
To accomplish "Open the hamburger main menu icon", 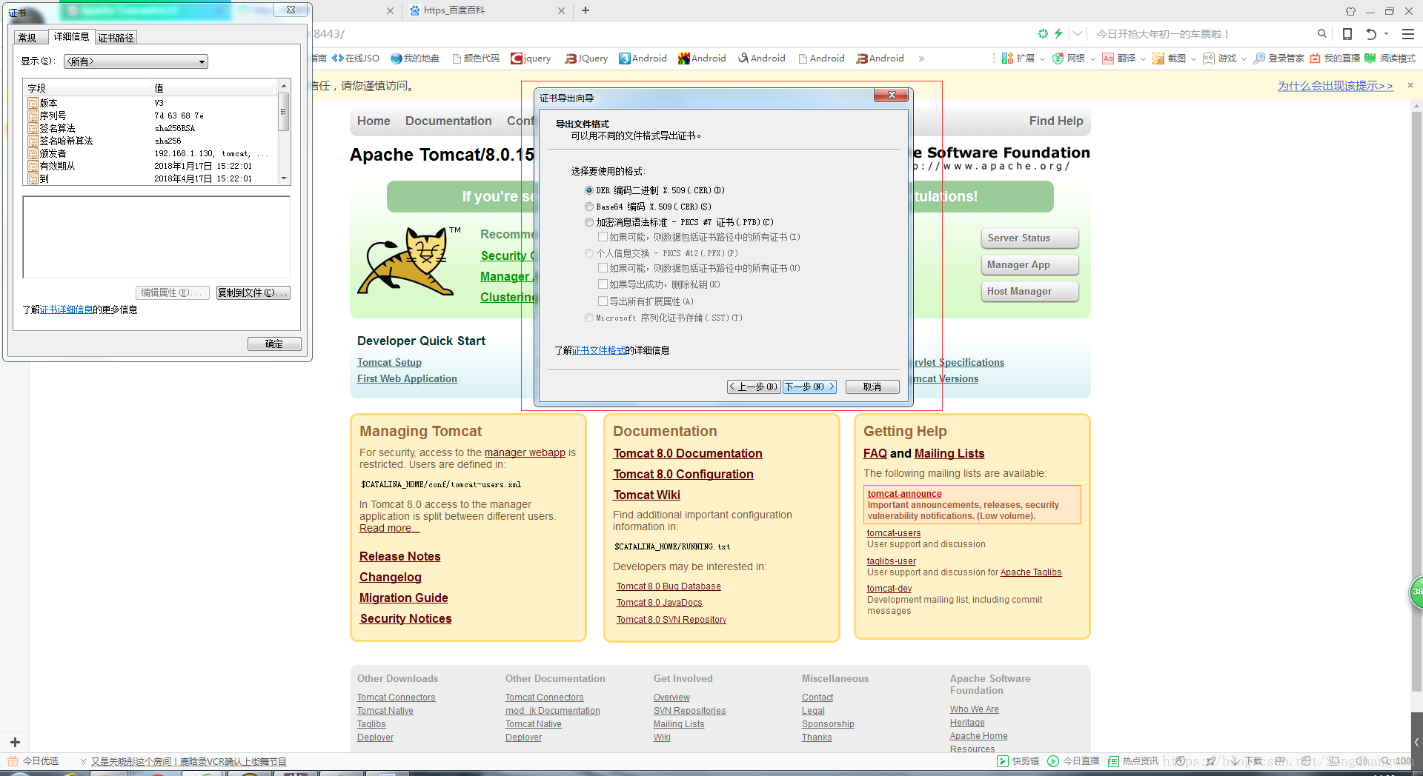I will point(1407,34).
